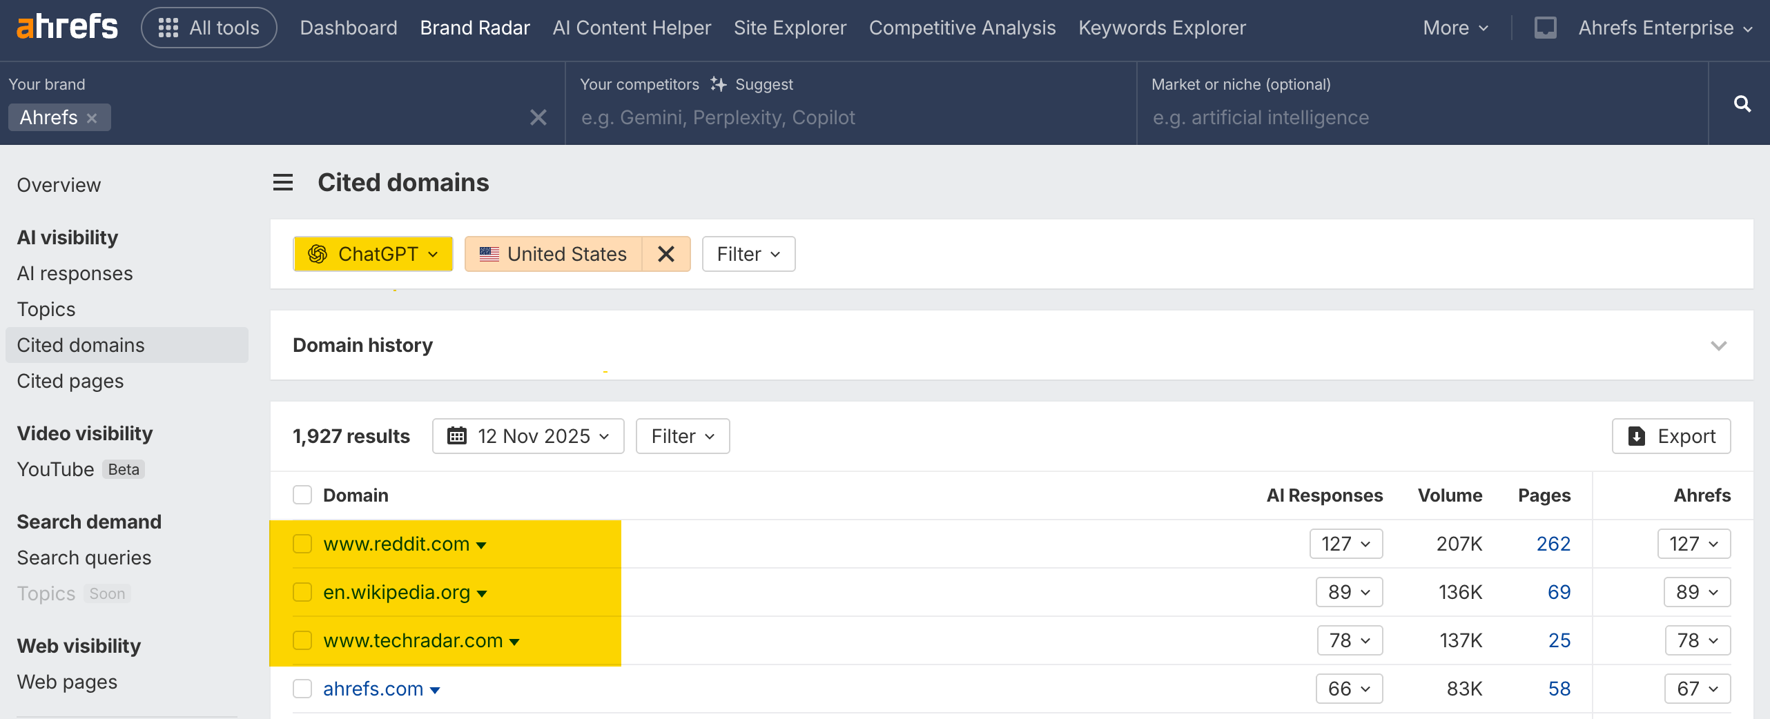Open Reddit's 262 pages link
1770x719 pixels.
point(1553,544)
